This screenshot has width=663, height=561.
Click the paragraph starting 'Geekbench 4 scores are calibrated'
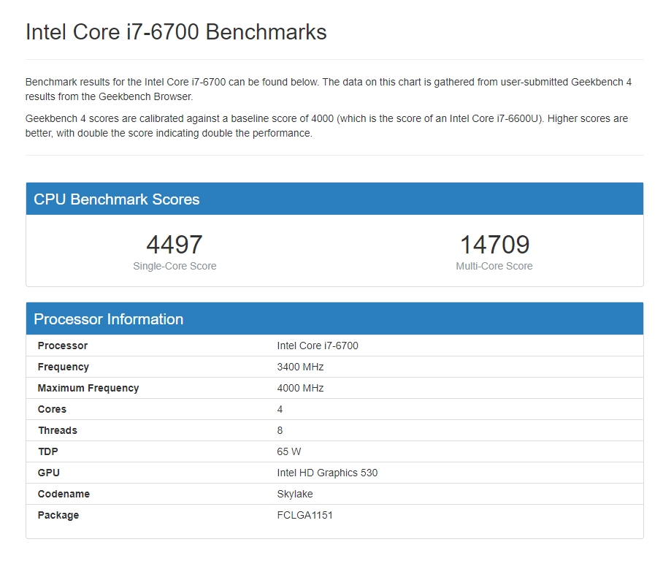point(327,126)
